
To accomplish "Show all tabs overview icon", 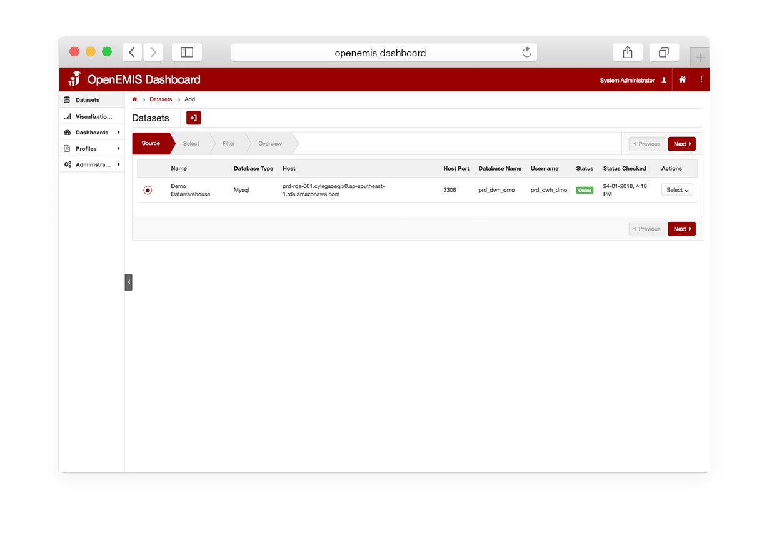I will (664, 52).
